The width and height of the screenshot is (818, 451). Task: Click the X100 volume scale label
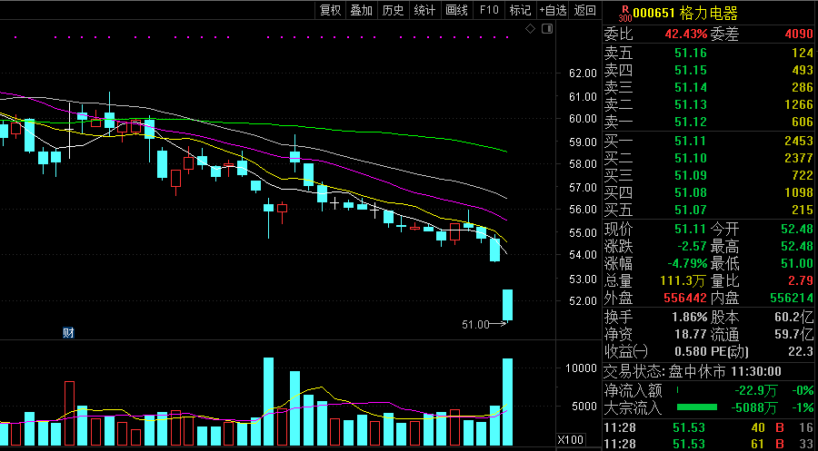pos(570,439)
